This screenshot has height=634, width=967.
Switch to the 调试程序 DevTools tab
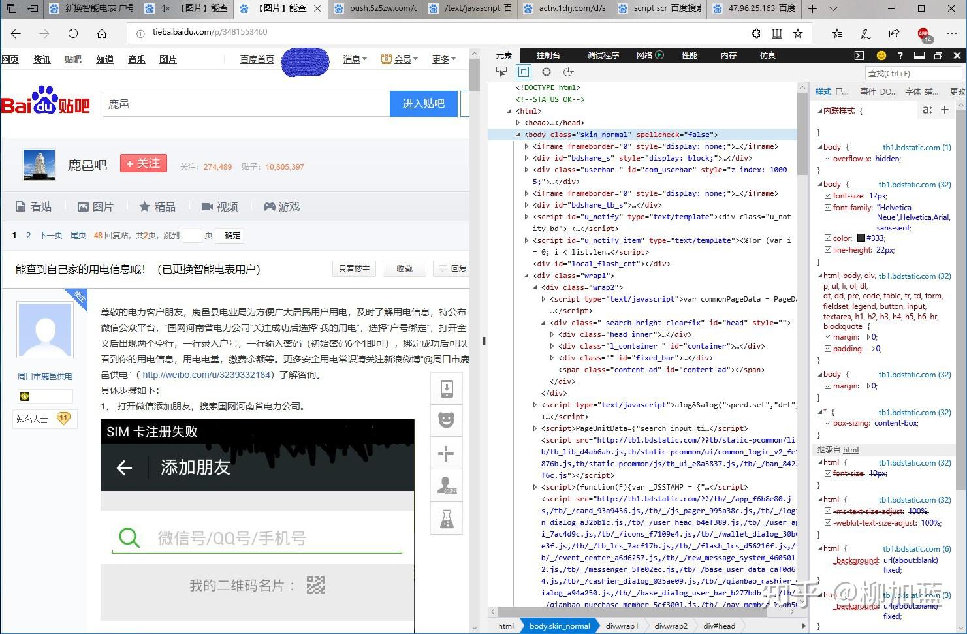603,55
